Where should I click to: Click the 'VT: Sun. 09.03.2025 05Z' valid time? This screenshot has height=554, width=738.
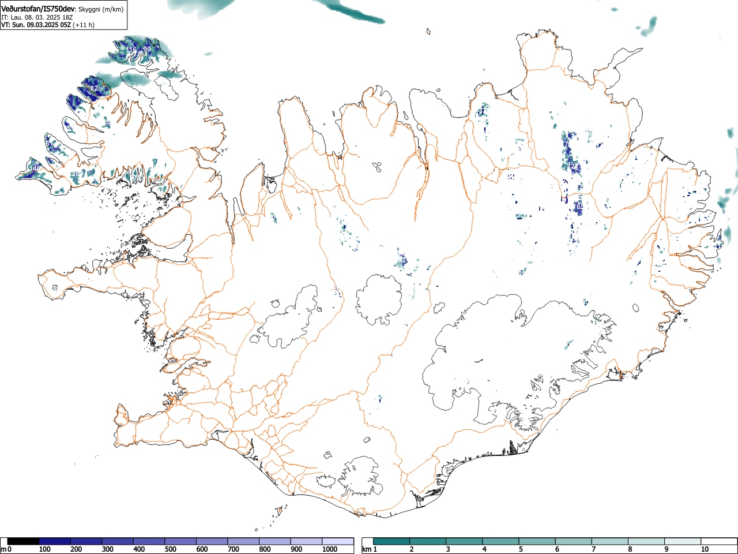click(36, 25)
